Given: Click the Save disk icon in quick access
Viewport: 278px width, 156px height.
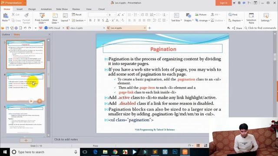Looking at the screenshot, I should click(x=7, y=28).
